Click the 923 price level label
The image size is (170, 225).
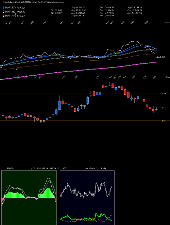[164, 107]
